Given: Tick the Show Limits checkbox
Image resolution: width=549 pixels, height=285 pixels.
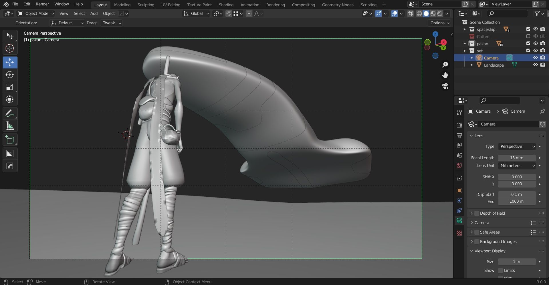Looking at the screenshot, I should pyautogui.click(x=500, y=270).
